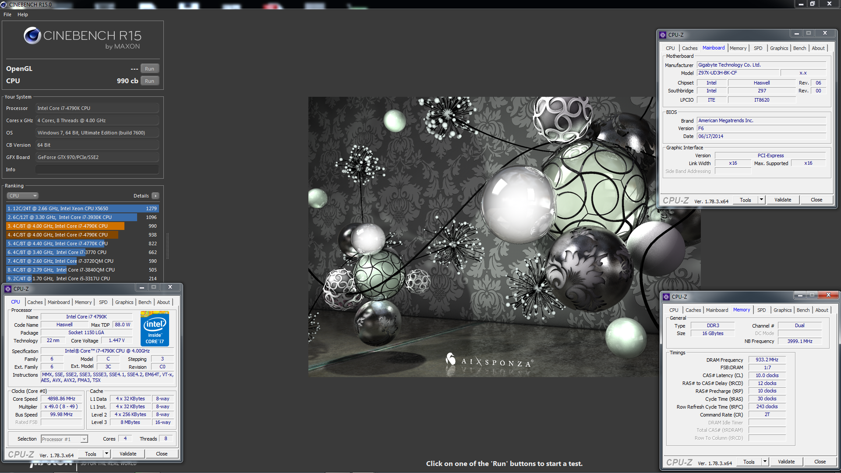This screenshot has width=841, height=473.
Task: Open Caches tab in bottom-left CPU-Z window
Action: (35, 302)
